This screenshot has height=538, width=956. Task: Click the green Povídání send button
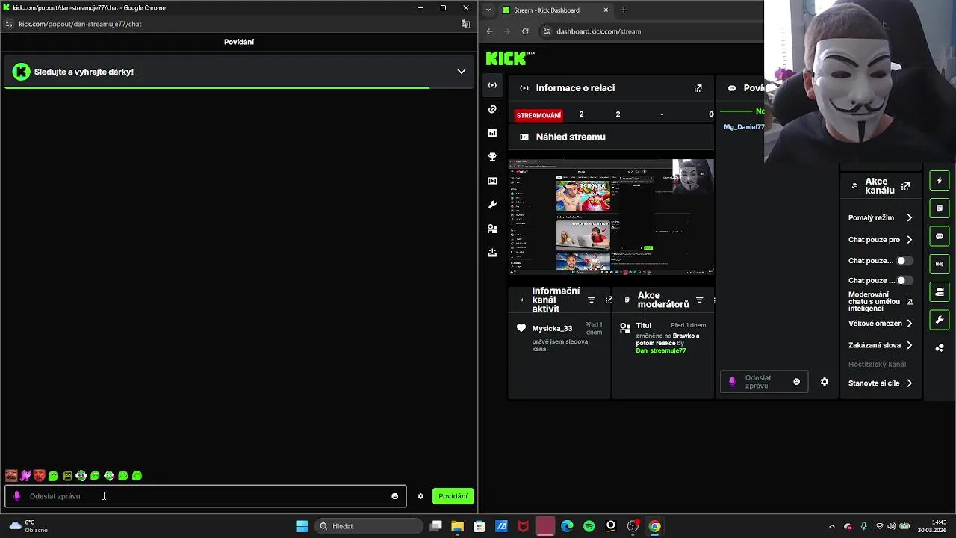pos(453,496)
